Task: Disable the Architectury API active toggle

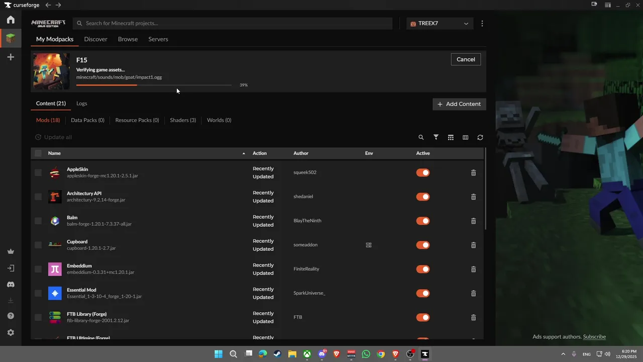Action: [423, 197]
